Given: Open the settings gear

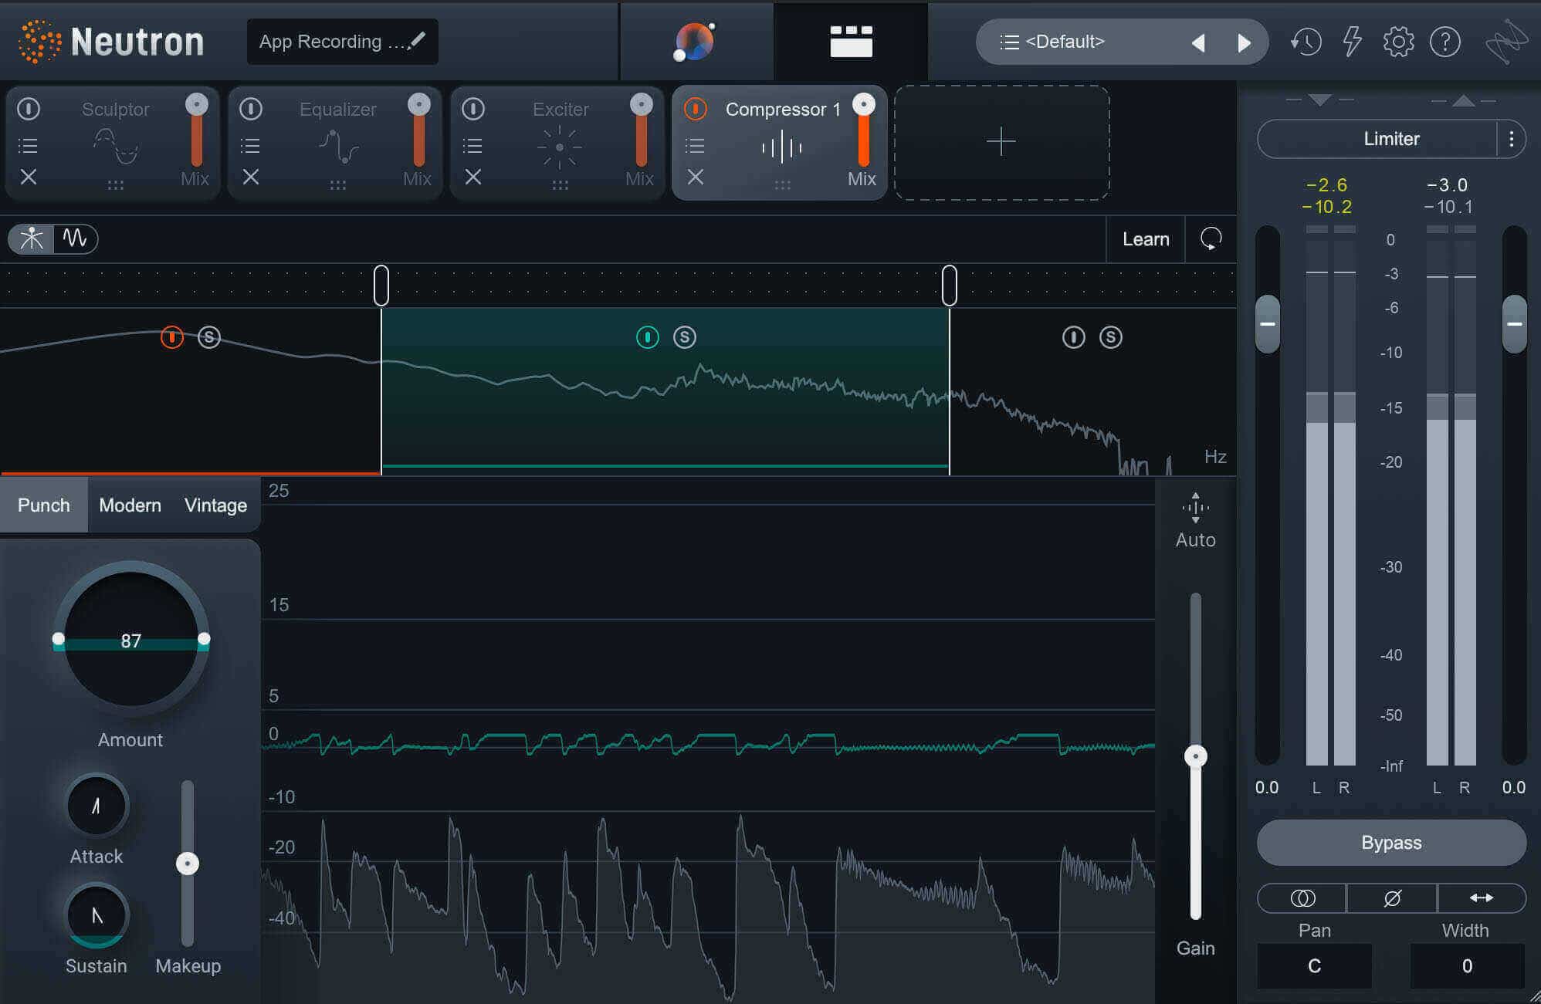Looking at the screenshot, I should (1398, 42).
